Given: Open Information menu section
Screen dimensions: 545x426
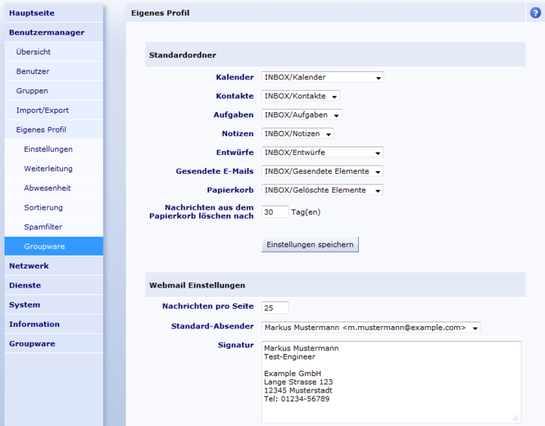Looking at the screenshot, I should click(54, 324).
